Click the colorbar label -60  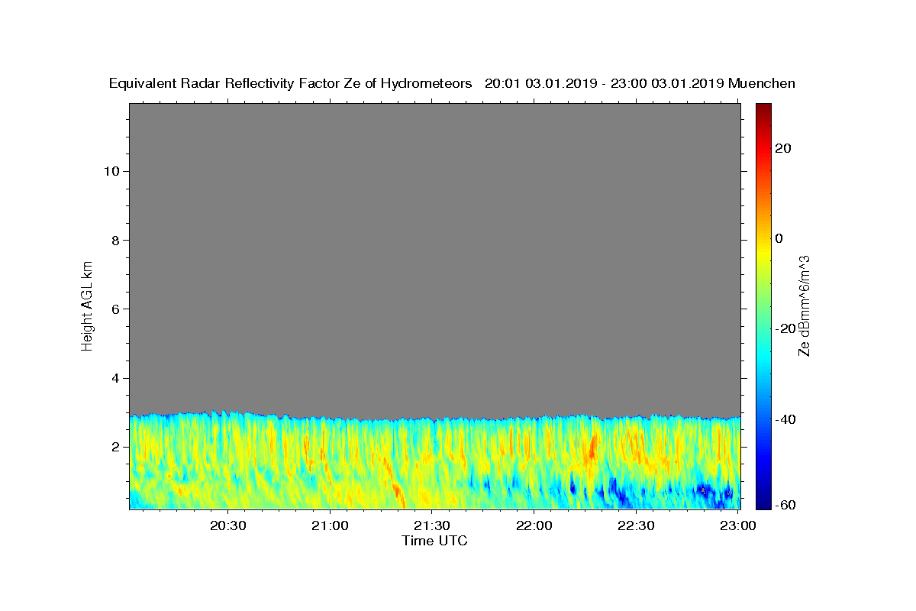click(x=785, y=505)
